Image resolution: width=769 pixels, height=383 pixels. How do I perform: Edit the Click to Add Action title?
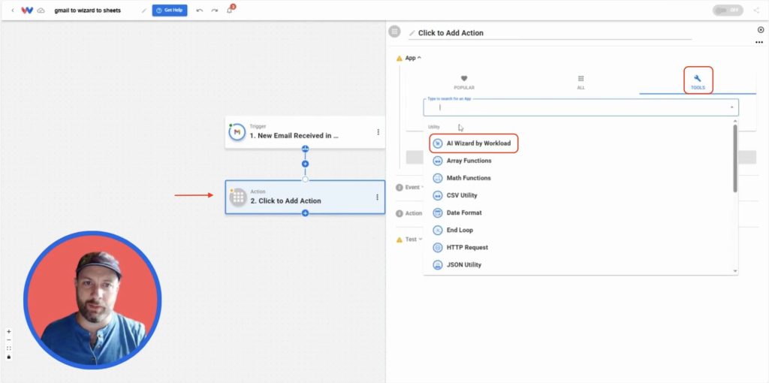[x=550, y=33]
